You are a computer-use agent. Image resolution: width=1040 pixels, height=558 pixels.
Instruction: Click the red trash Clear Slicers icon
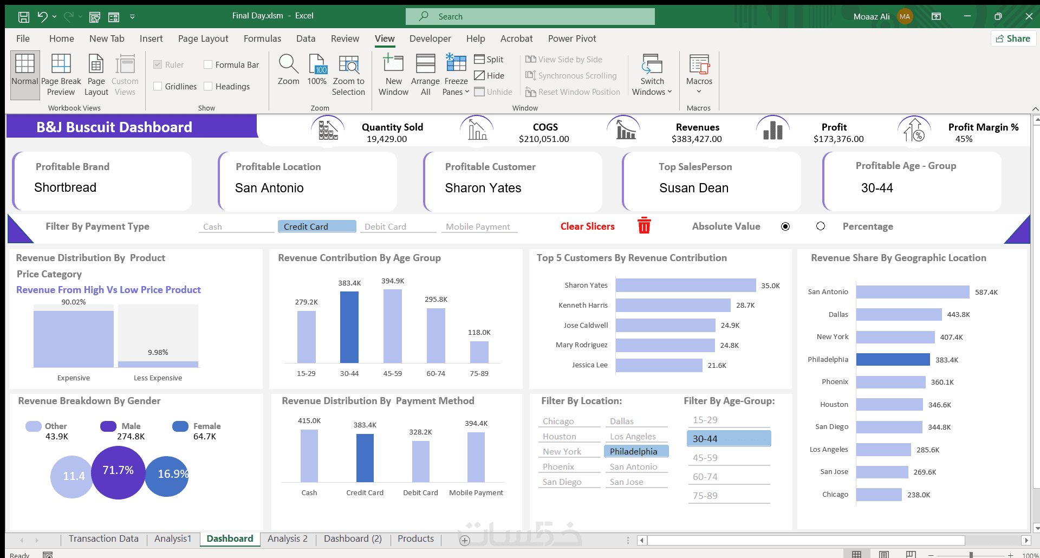click(644, 225)
